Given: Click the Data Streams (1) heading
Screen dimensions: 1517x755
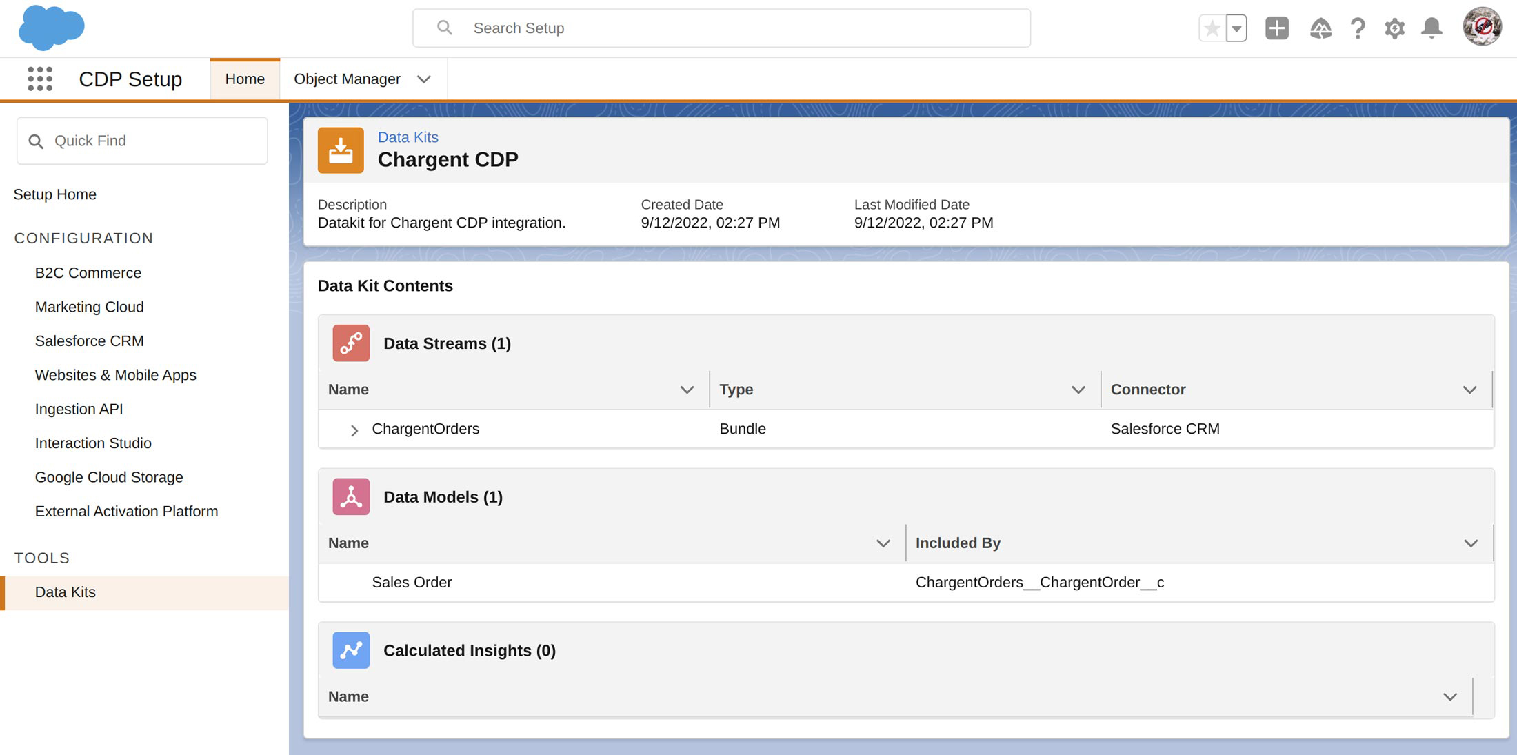Looking at the screenshot, I should (447, 343).
